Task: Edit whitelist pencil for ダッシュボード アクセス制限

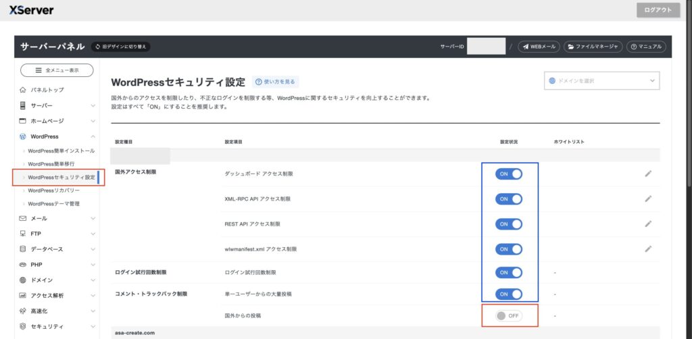Action: pos(648,174)
